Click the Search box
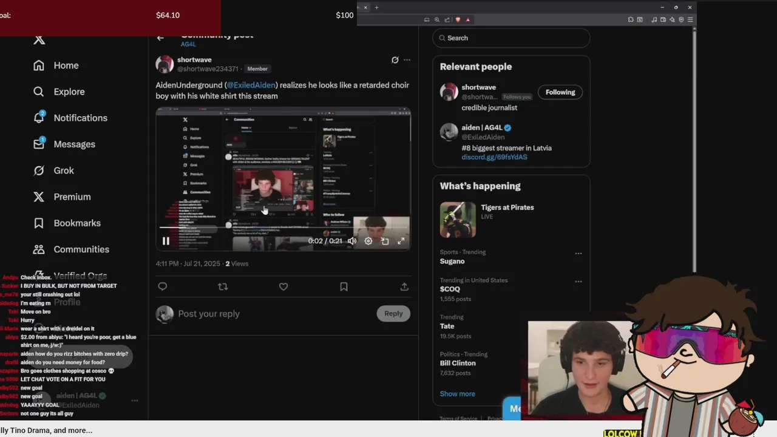The image size is (777, 437). click(511, 38)
